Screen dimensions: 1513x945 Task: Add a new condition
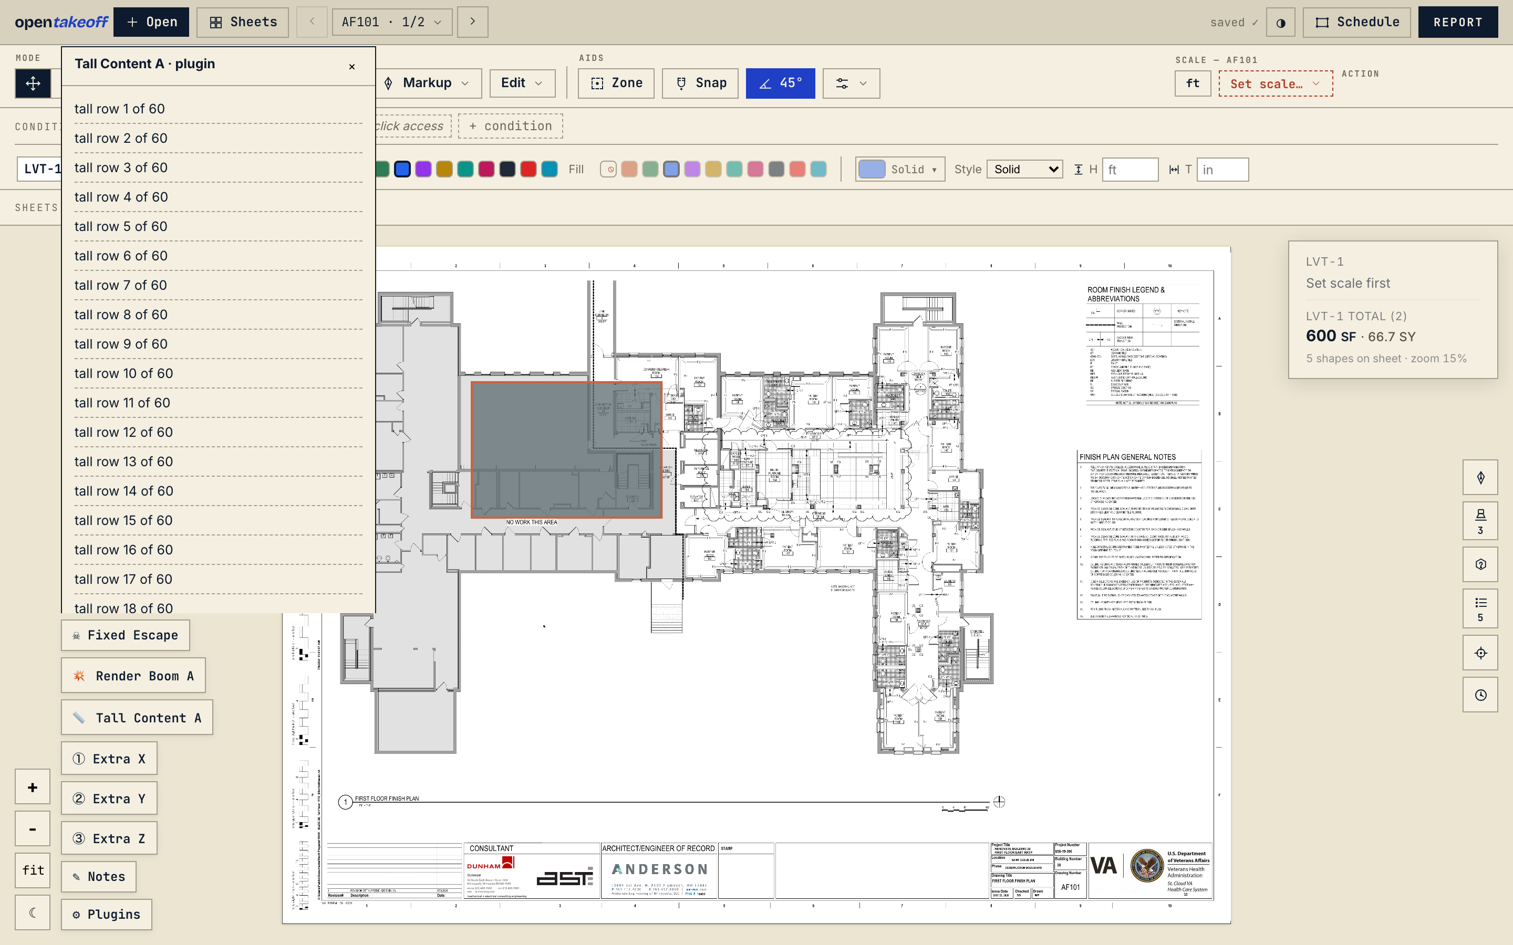click(510, 125)
